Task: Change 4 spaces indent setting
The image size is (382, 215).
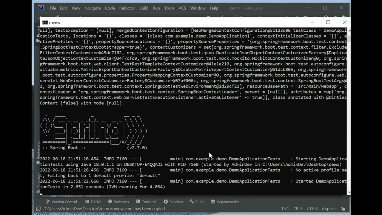Action: pyautogui.click(x=329, y=209)
